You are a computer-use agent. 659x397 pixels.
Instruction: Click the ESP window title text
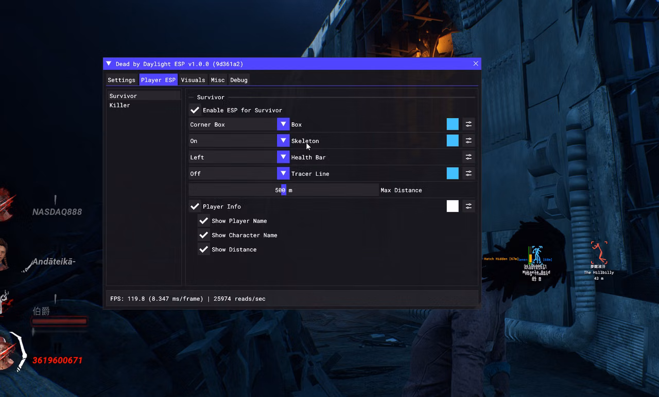point(179,64)
